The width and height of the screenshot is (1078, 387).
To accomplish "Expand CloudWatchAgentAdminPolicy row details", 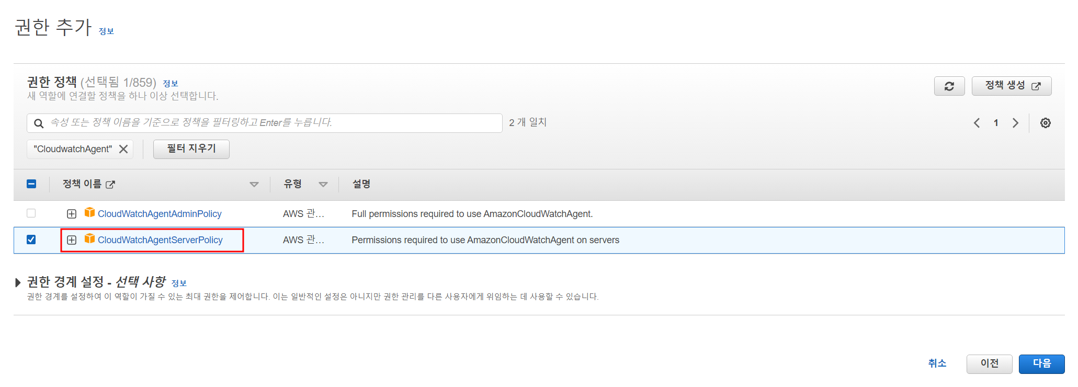I will click(x=72, y=214).
